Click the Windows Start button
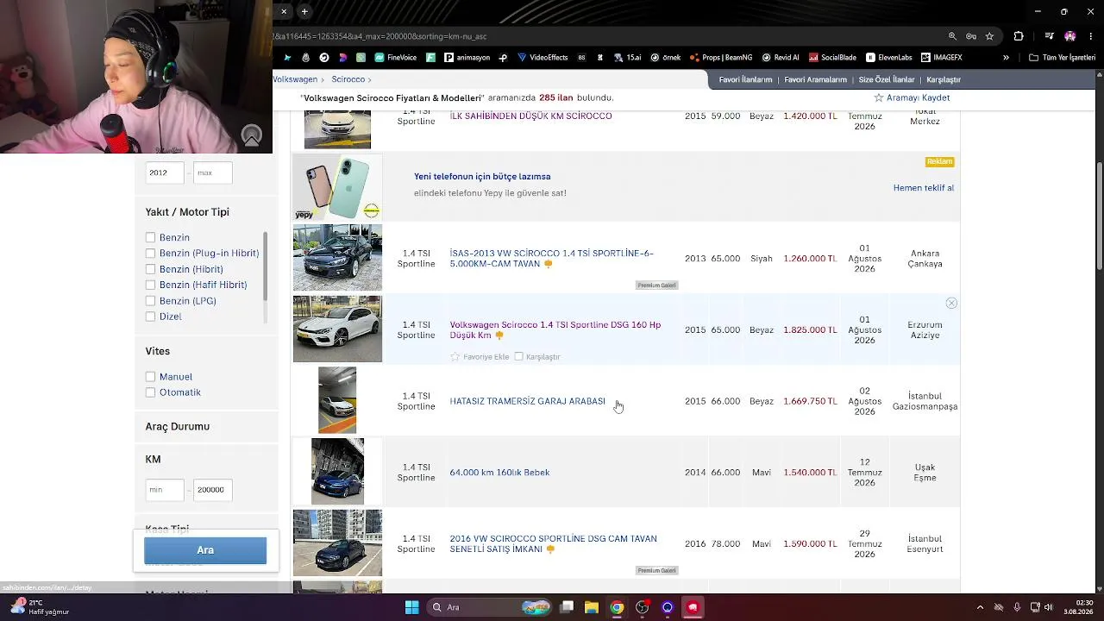Viewport: 1104px width, 621px height. pyautogui.click(x=411, y=607)
